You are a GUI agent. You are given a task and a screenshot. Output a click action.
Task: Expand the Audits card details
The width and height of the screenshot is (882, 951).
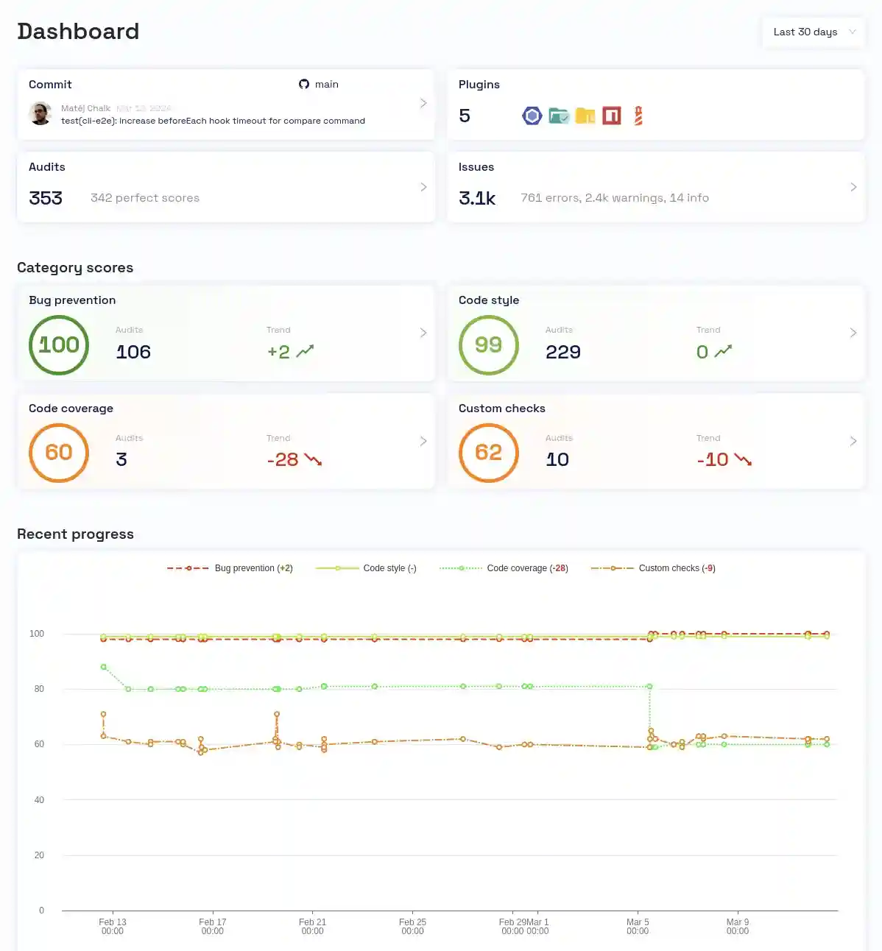tap(423, 187)
